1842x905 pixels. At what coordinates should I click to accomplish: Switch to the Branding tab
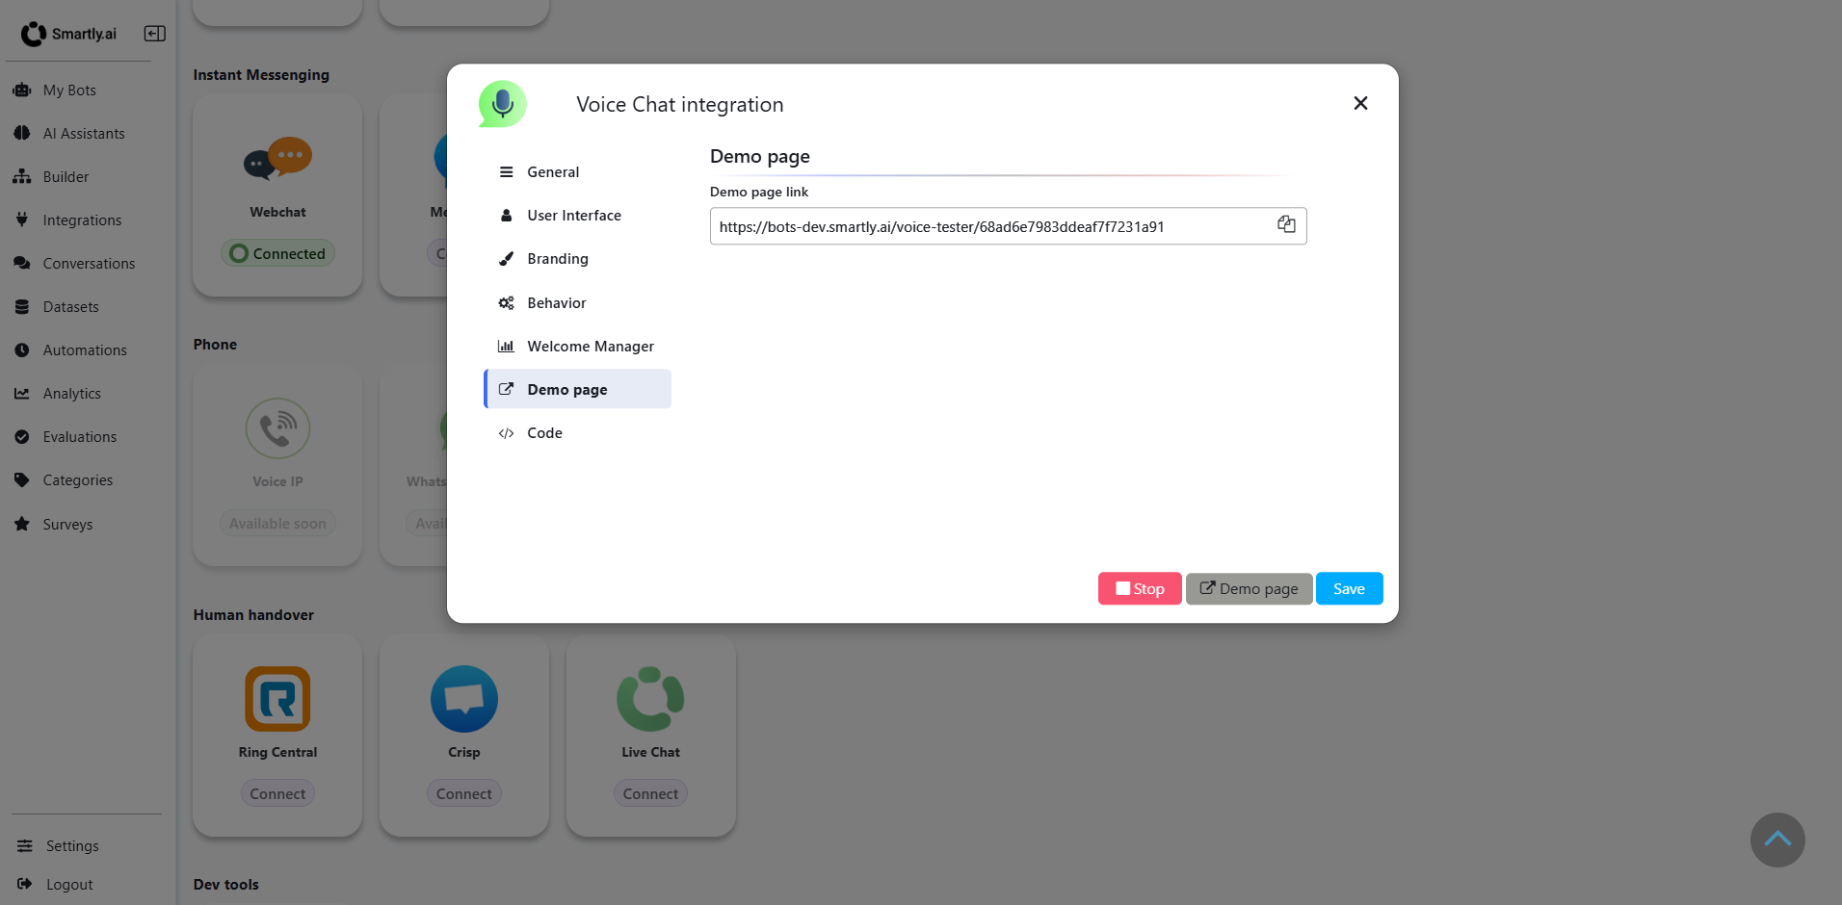557,258
